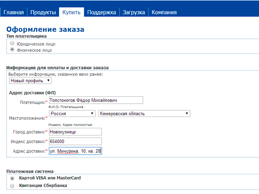Open the country dropdown showing Россия

coord(72,114)
